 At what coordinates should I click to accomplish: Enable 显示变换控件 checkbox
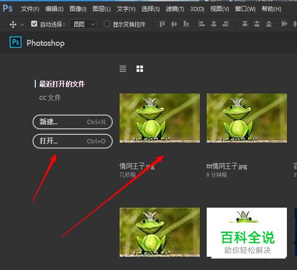[107, 24]
